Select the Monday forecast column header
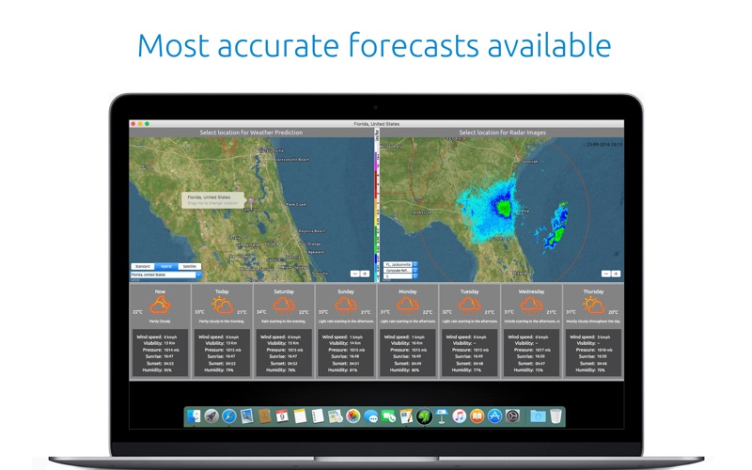 tap(407, 291)
